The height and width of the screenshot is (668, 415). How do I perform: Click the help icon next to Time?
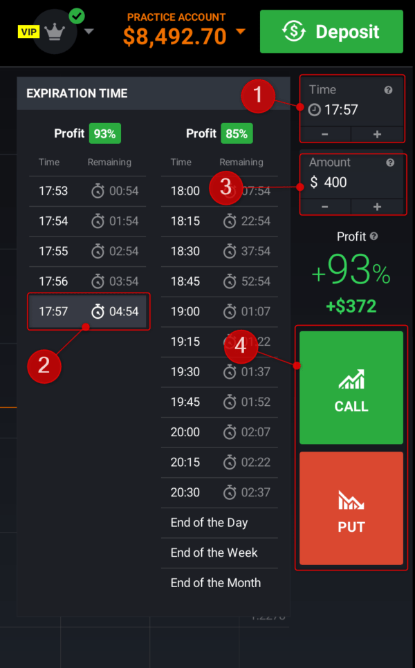(390, 90)
